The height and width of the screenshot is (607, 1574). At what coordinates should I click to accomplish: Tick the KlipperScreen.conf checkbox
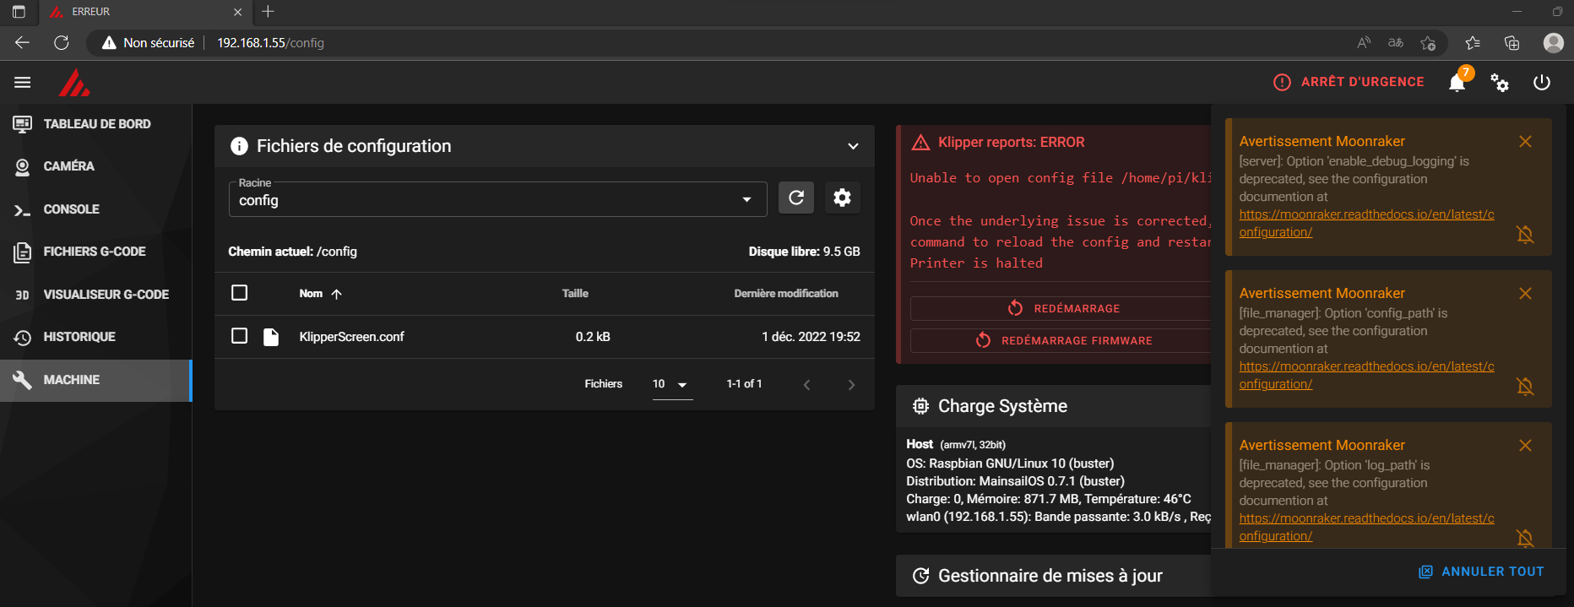point(240,336)
